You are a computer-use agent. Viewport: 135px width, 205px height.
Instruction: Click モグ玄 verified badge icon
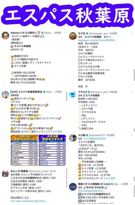(x=87, y=33)
